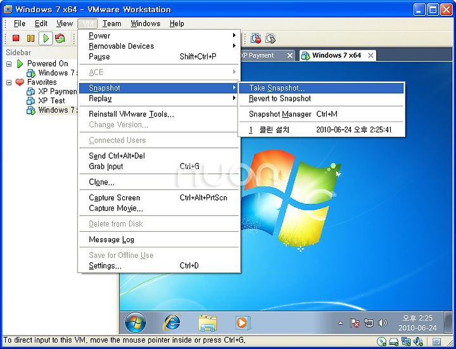Image resolution: width=456 pixels, height=349 pixels.
Task: Close the Windows 7 x64 tab
Action: (370, 56)
